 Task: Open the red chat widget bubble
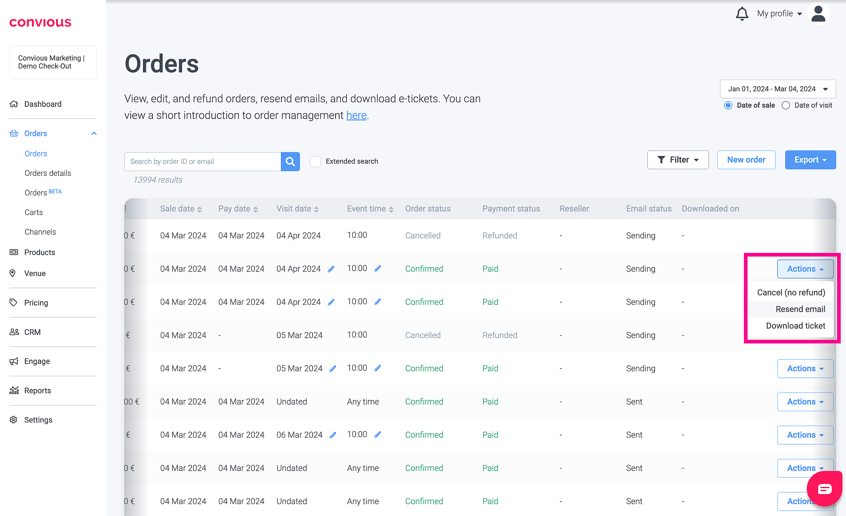click(825, 489)
